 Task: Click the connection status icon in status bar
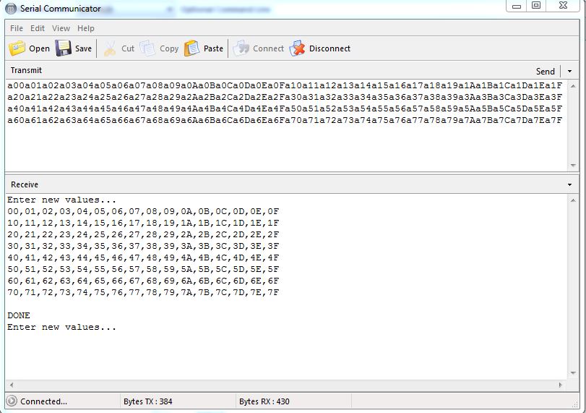tap(12, 401)
